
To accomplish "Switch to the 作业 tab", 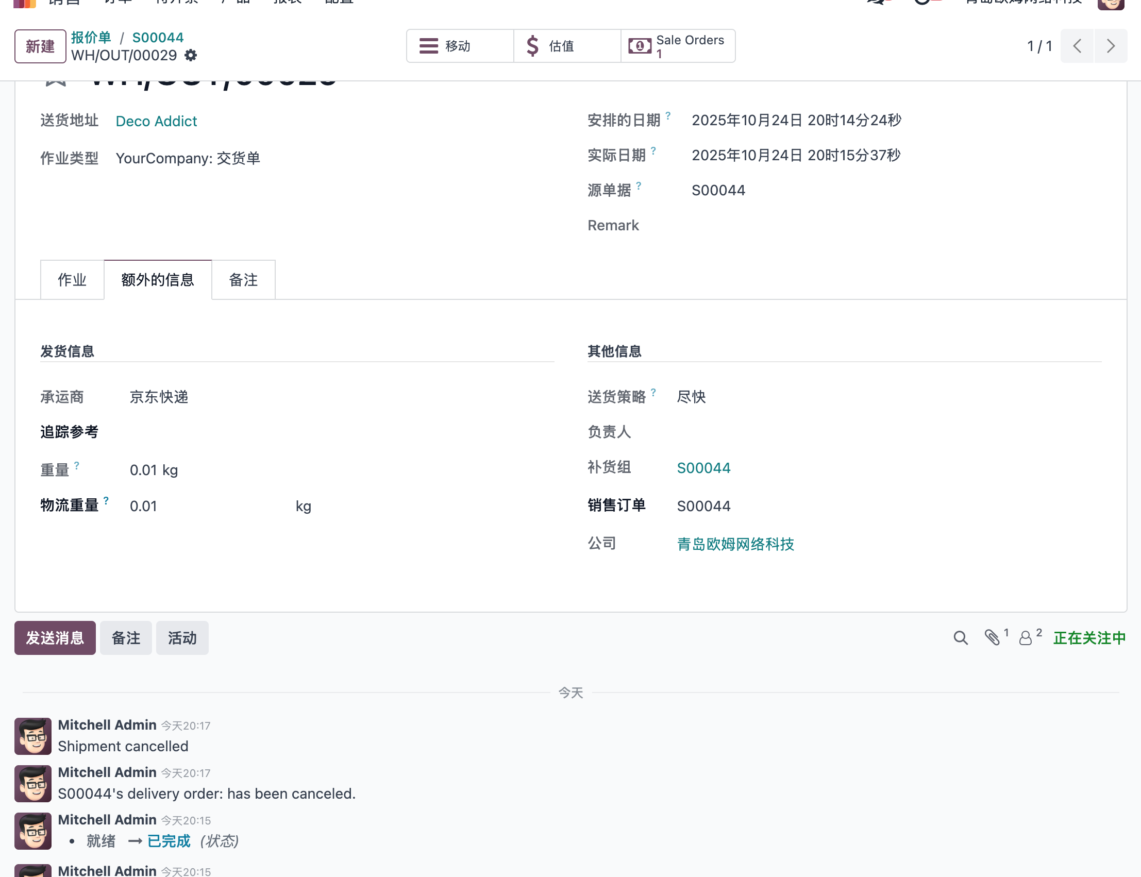I will (x=72, y=280).
